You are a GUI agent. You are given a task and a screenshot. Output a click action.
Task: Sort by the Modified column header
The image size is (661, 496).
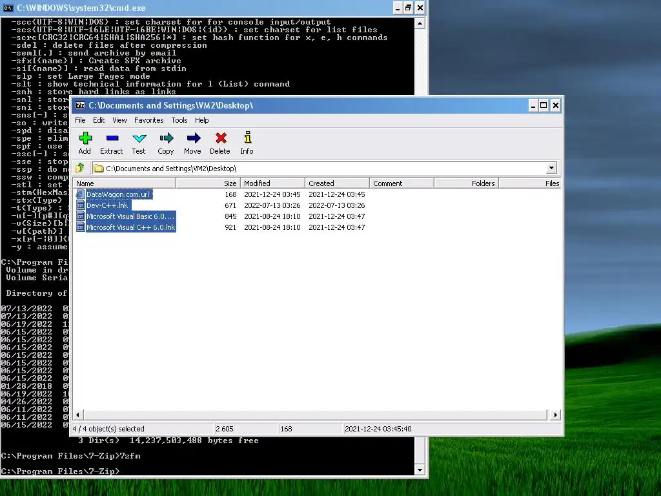[x=273, y=183]
